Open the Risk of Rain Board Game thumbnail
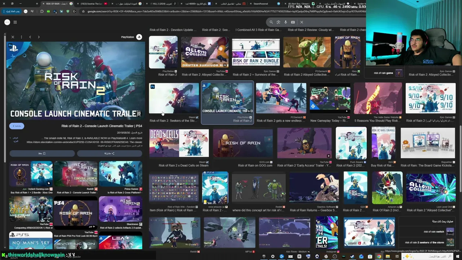This screenshot has height=260, width=462. click(x=428, y=143)
